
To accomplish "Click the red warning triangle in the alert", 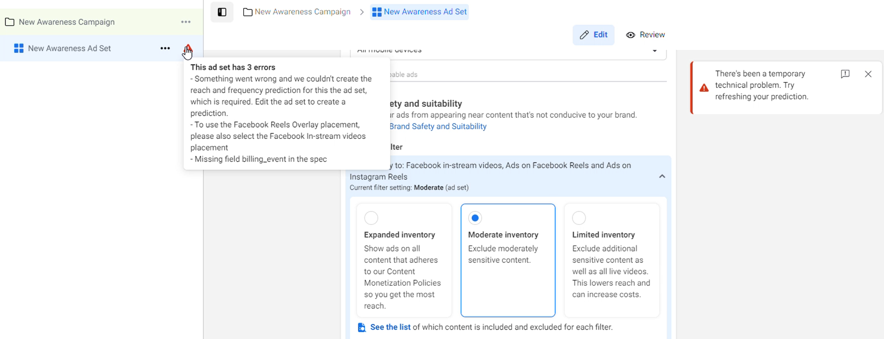I will [x=704, y=88].
